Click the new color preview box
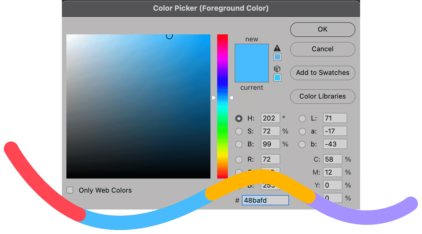 [x=252, y=54]
